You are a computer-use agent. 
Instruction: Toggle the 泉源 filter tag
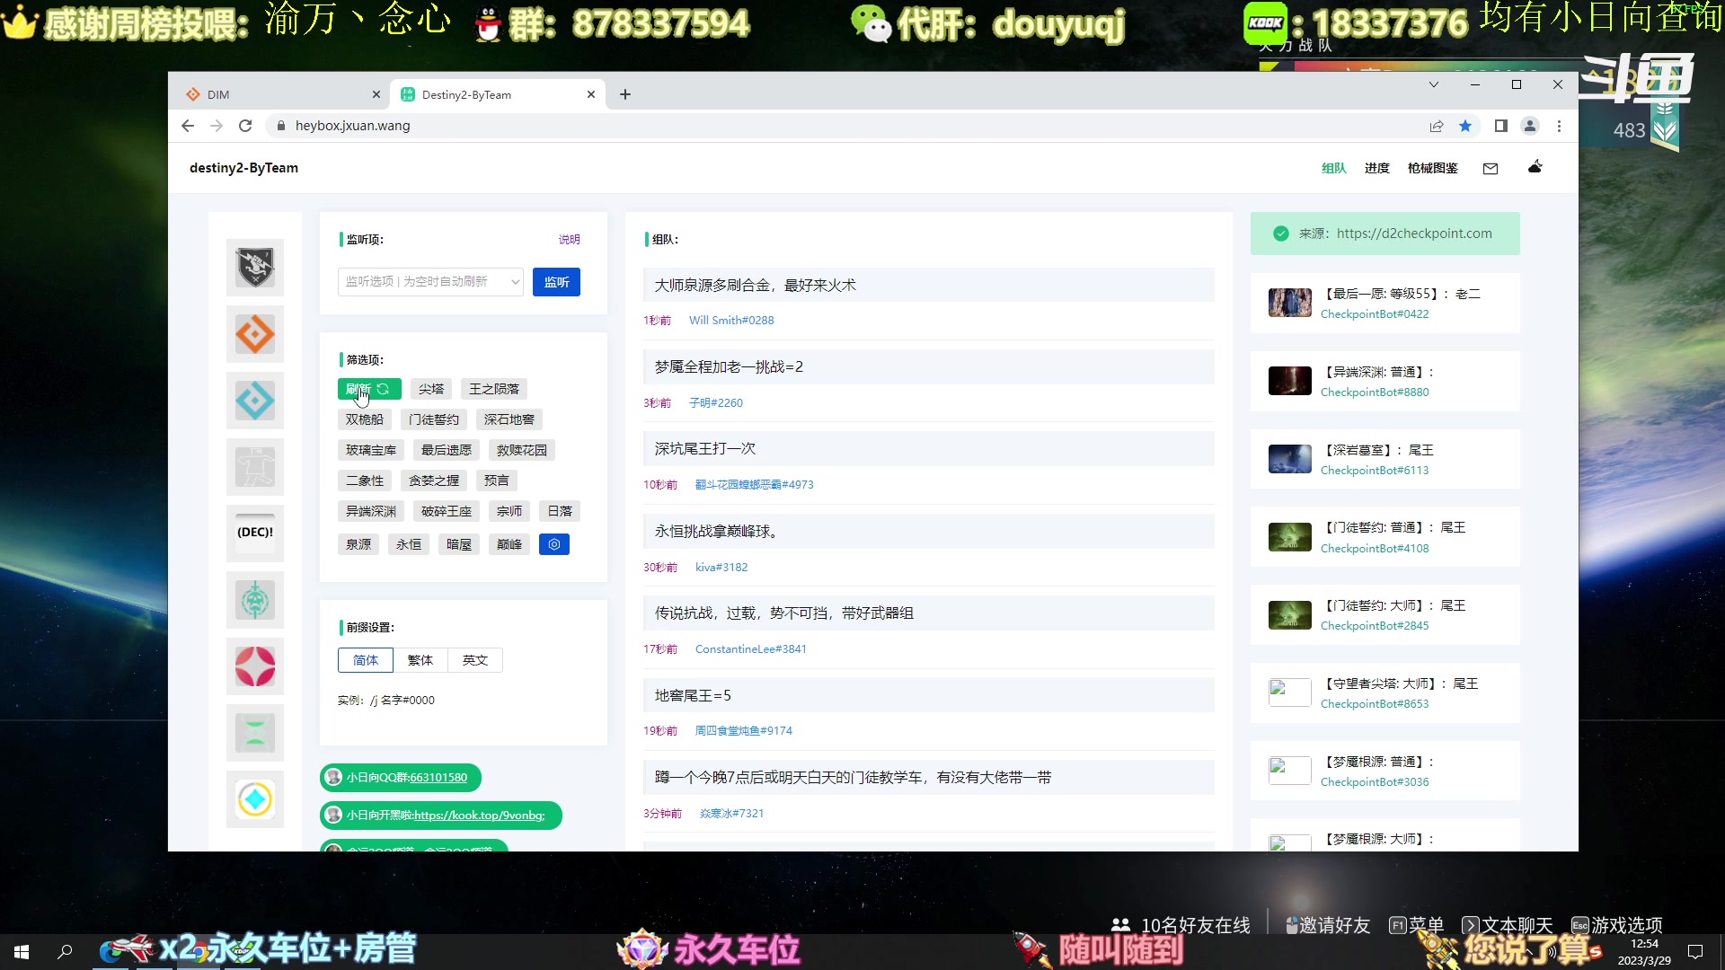[x=358, y=544]
